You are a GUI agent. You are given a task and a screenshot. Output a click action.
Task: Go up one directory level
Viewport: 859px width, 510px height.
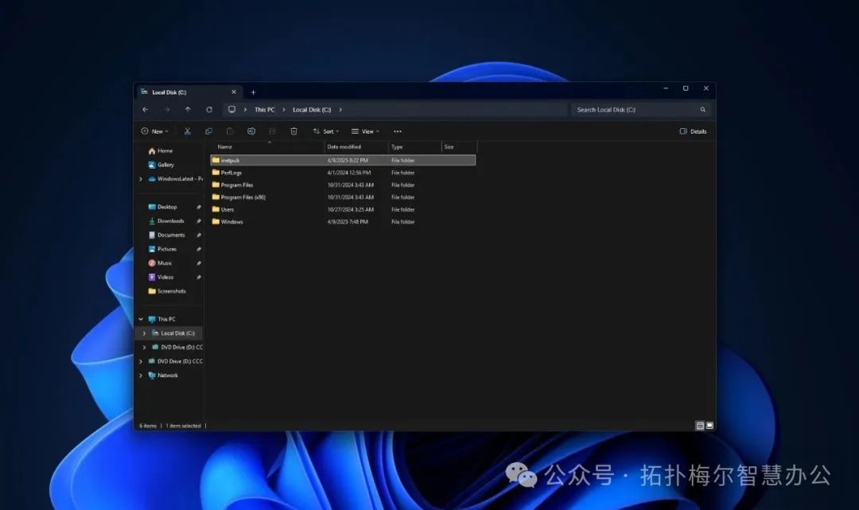188,110
